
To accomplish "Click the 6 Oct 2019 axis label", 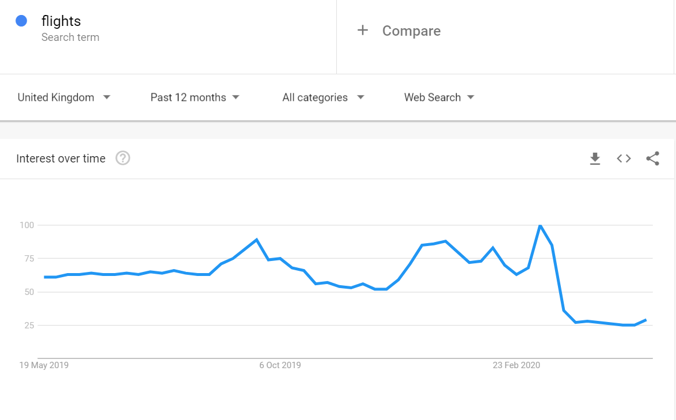I will 280,365.
